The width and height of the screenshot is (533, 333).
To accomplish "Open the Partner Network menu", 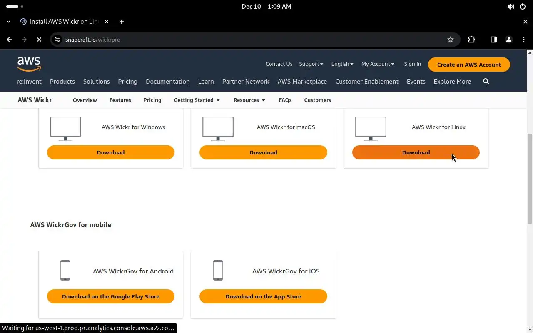I will click(246, 82).
